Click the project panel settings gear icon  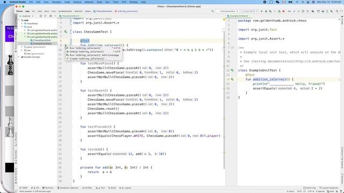point(51,16)
